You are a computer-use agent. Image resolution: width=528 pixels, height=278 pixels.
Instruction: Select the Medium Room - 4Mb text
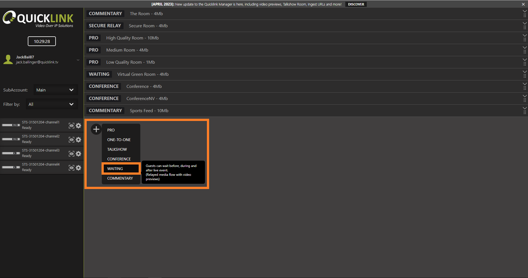point(127,50)
